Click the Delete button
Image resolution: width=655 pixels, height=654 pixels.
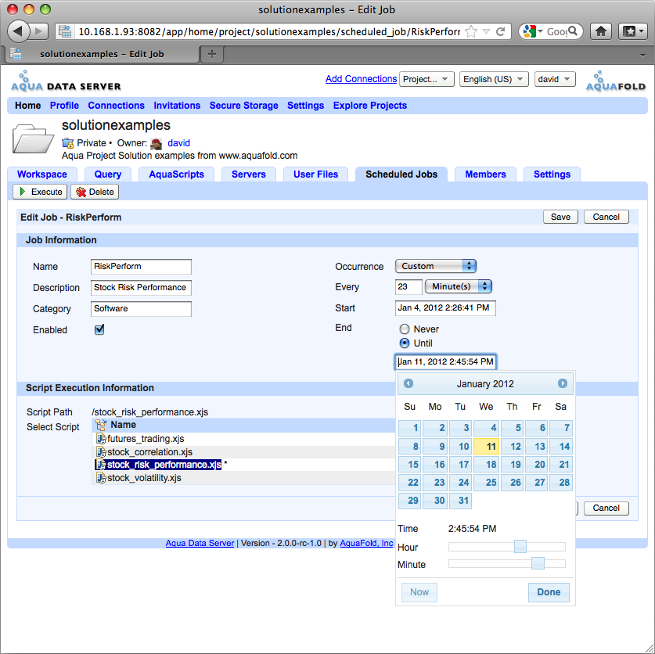tap(95, 192)
